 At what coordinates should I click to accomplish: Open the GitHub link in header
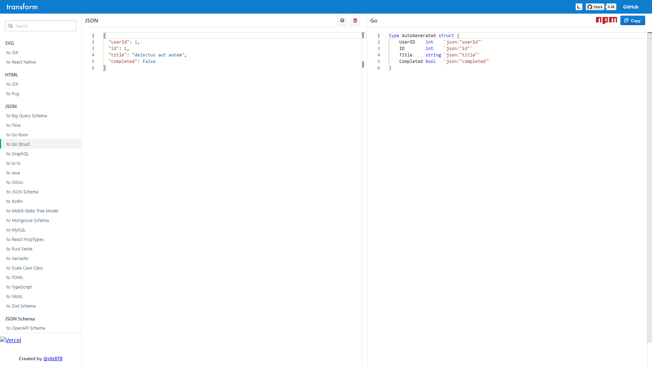click(x=631, y=7)
